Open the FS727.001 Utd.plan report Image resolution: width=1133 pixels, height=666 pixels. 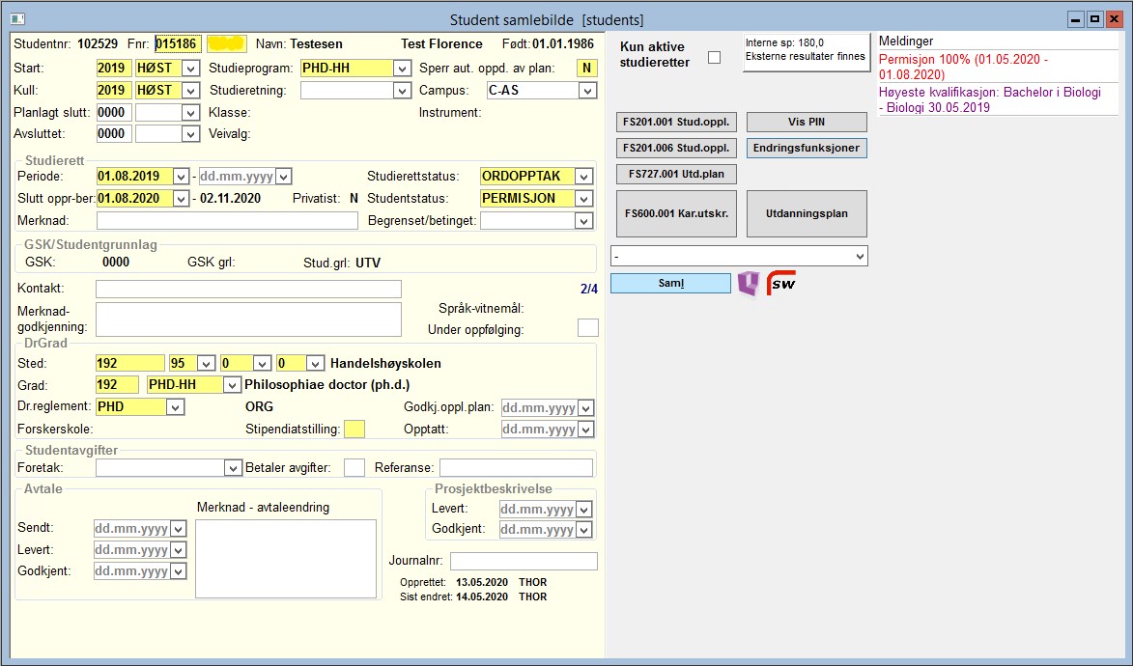pos(676,174)
